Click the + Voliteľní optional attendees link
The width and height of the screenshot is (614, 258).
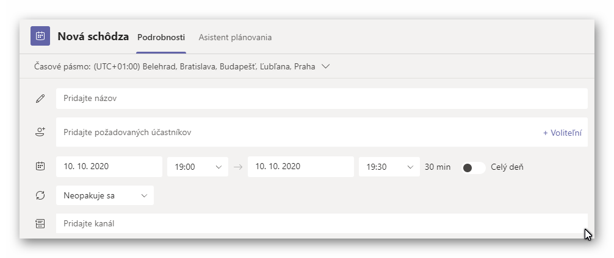point(562,133)
